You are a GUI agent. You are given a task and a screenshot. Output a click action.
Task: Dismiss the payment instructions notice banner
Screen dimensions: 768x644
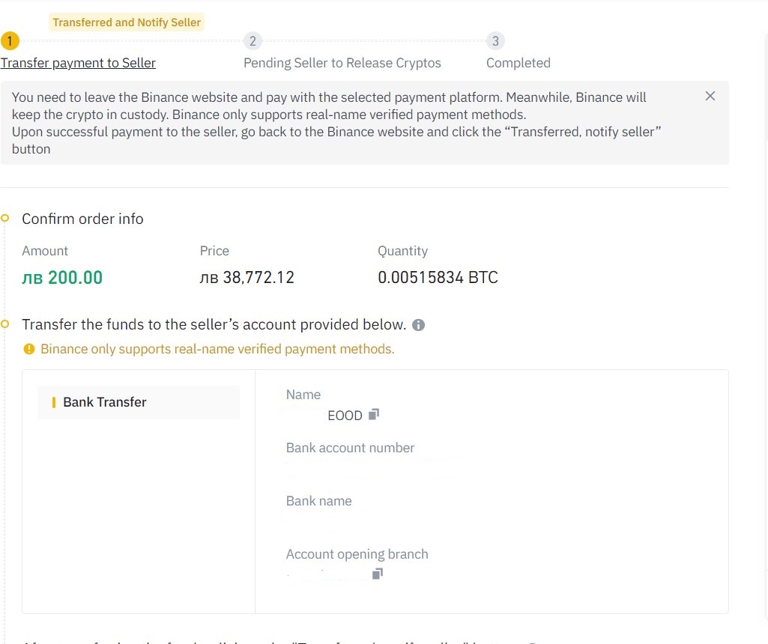click(x=710, y=96)
